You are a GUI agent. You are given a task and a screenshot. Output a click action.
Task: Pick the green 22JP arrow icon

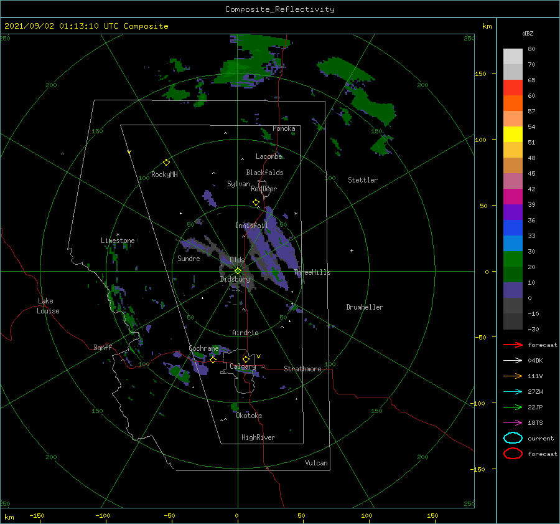click(x=513, y=407)
